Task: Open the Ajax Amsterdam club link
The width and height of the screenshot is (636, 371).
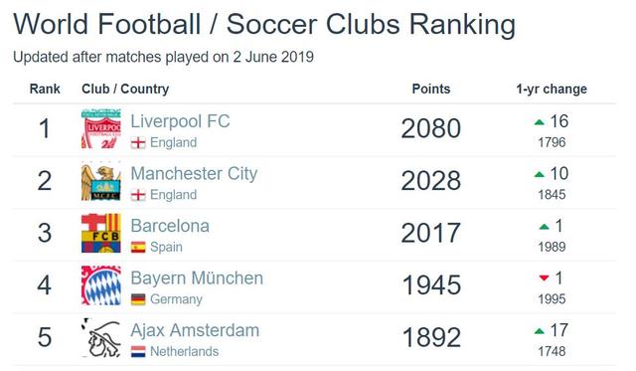Action: coord(195,330)
